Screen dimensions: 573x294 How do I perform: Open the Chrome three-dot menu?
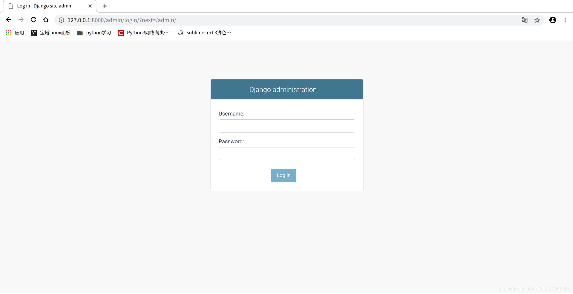pos(565,20)
